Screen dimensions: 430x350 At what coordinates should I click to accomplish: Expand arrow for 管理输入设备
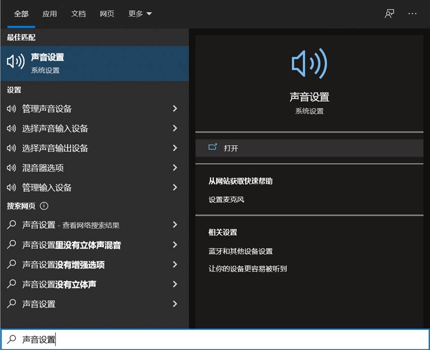(x=175, y=188)
